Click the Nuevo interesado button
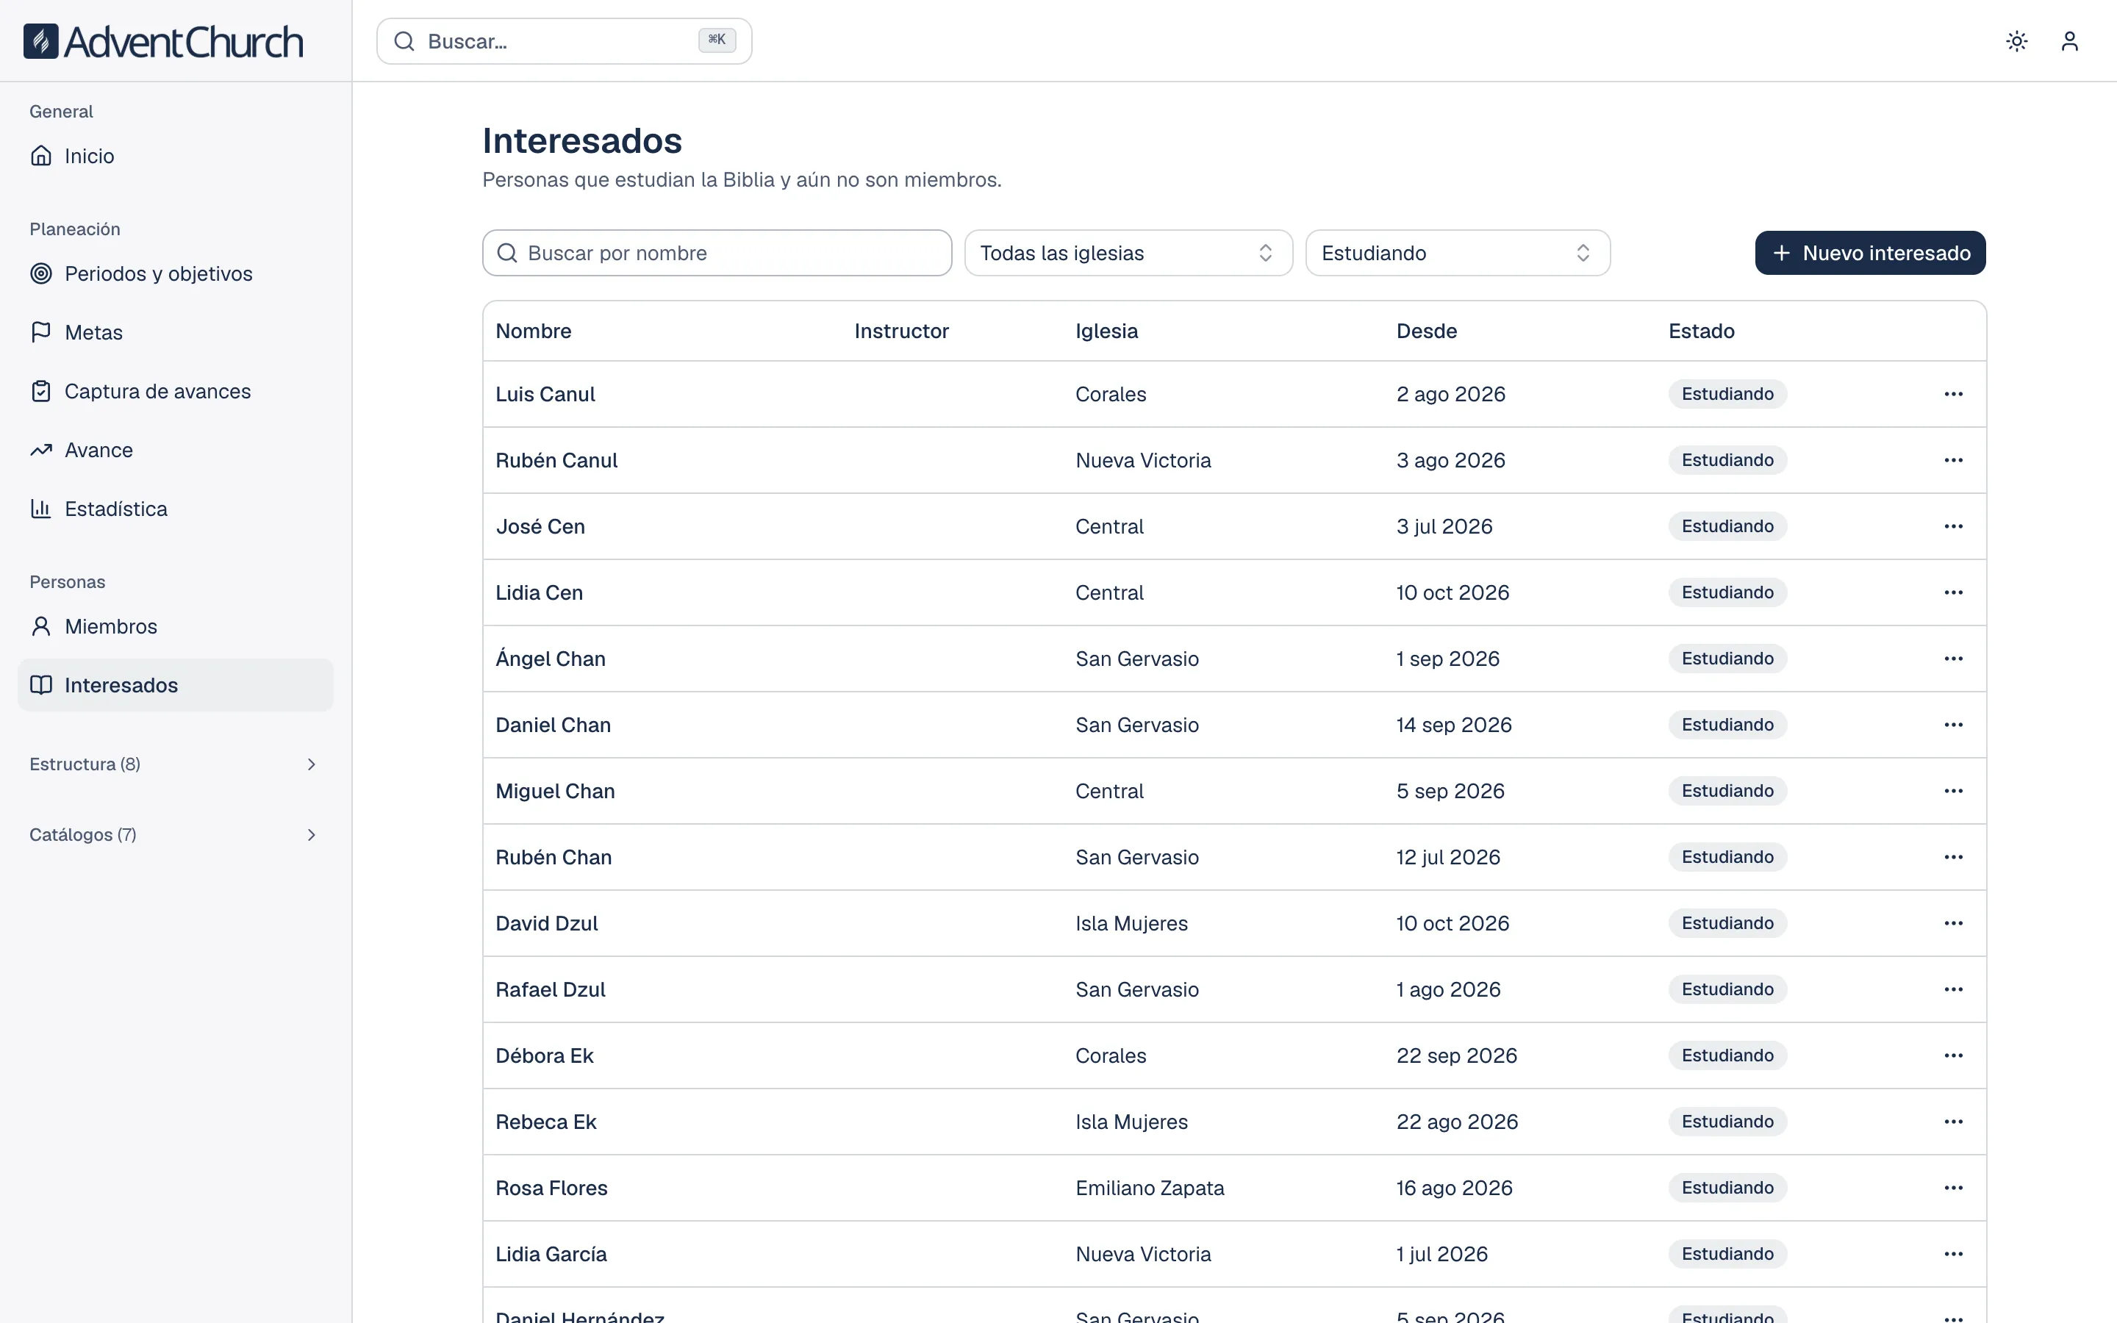The image size is (2117, 1323). point(1870,253)
